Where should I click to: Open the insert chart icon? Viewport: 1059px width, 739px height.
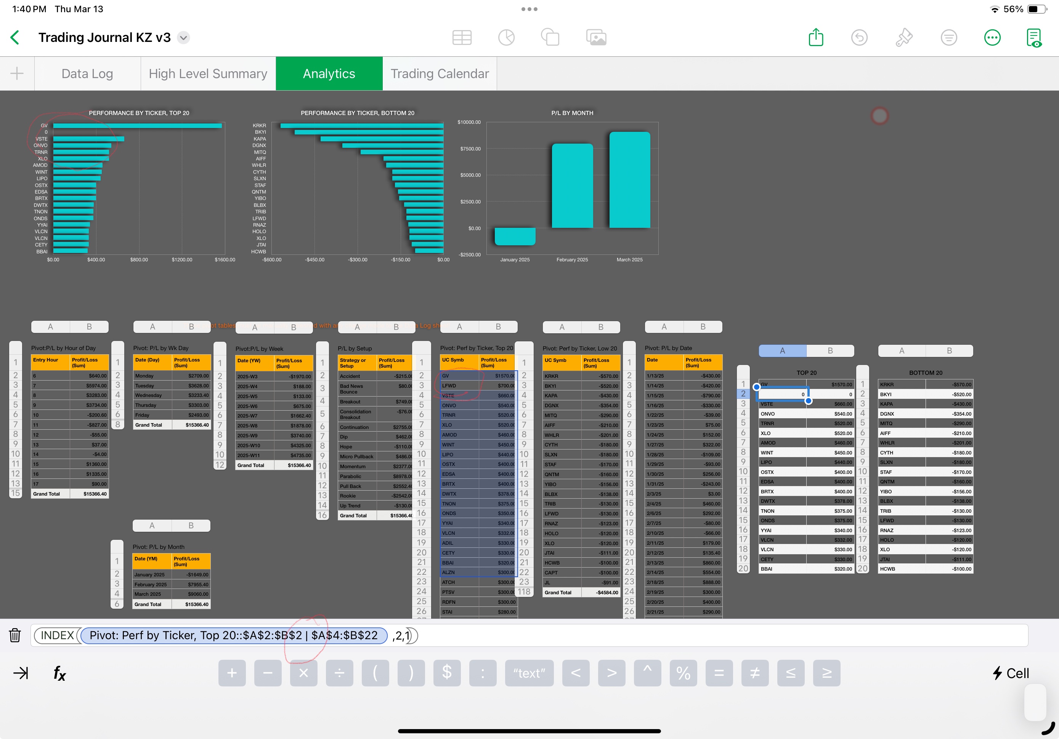tap(506, 37)
